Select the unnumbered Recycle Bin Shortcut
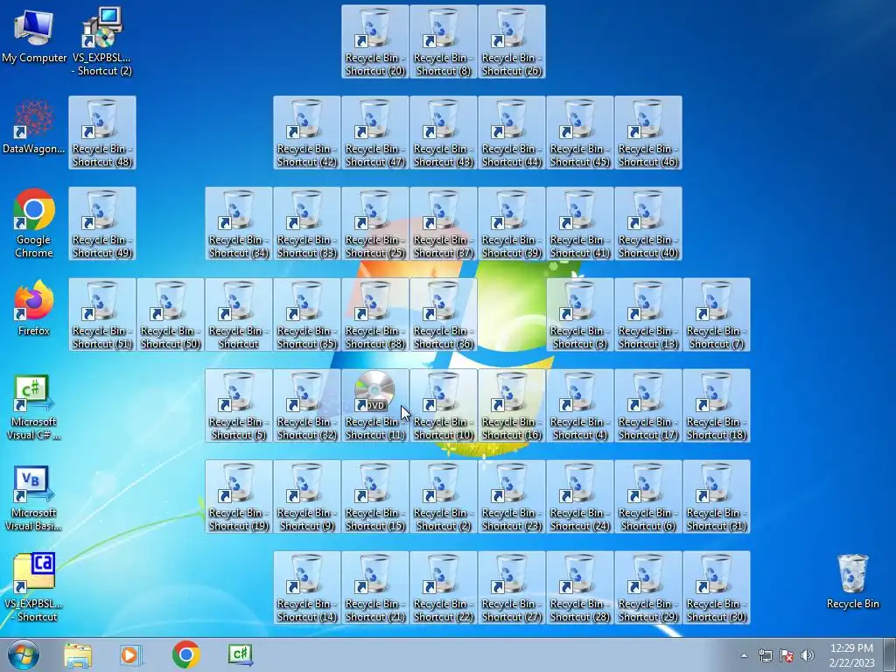This screenshot has width=896, height=672. point(239,314)
